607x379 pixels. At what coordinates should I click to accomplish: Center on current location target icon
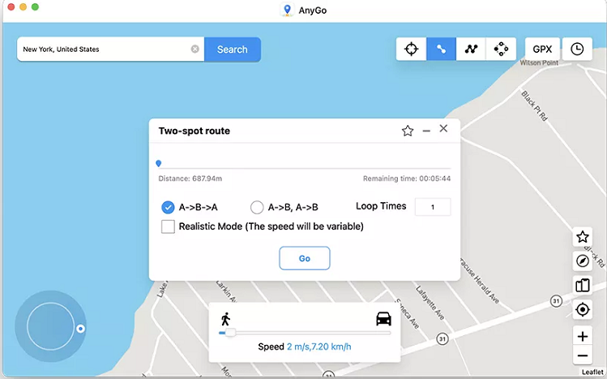(x=583, y=310)
